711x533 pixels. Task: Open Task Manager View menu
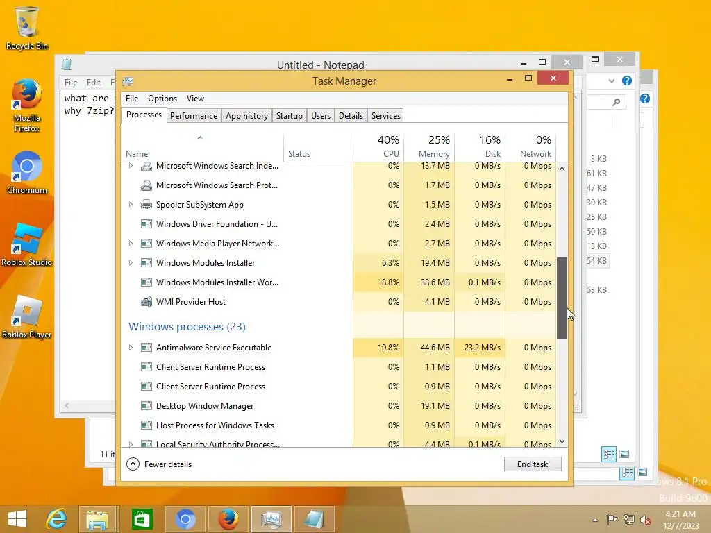click(x=195, y=99)
